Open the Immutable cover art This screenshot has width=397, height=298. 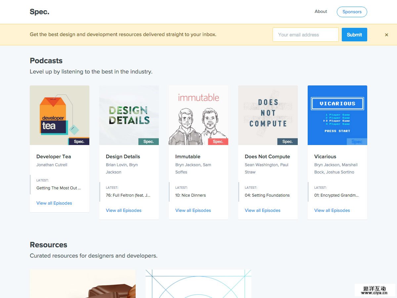198,115
